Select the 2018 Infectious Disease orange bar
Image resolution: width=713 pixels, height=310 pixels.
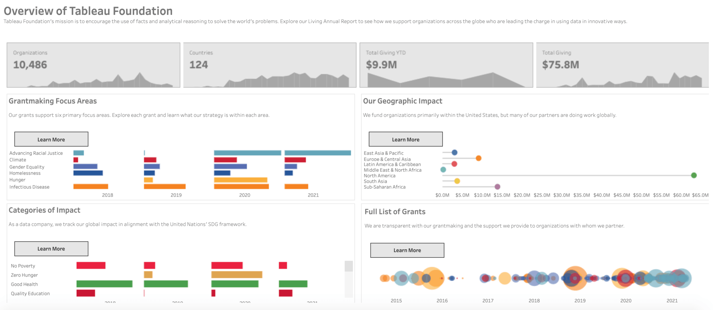[x=91, y=187]
